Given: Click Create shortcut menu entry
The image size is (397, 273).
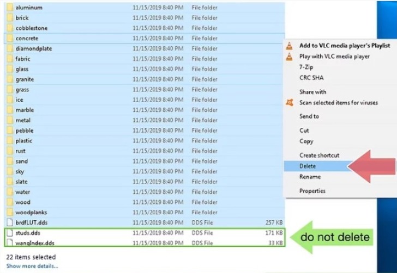Looking at the screenshot, I should [319, 156].
